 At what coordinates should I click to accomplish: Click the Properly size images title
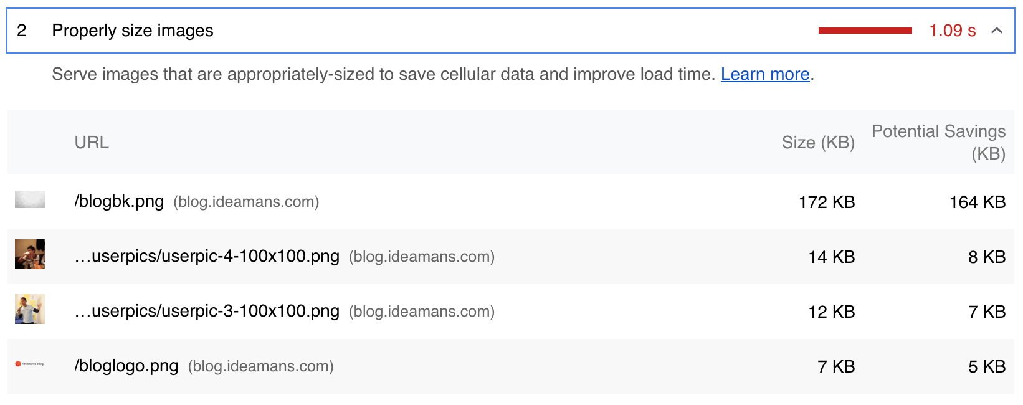click(133, 31)
